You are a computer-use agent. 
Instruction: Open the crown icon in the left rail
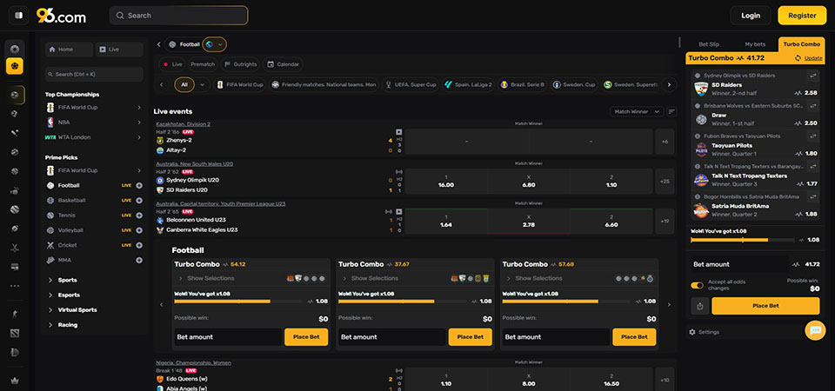(x=15, y=381)
